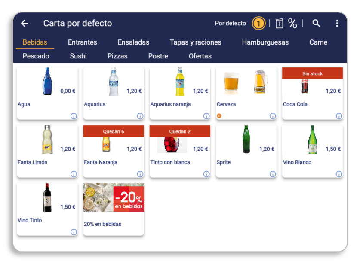This screenshot has height=264, width=363.
Task: Open the three-dot overflow menu
Action: point(337,23)
